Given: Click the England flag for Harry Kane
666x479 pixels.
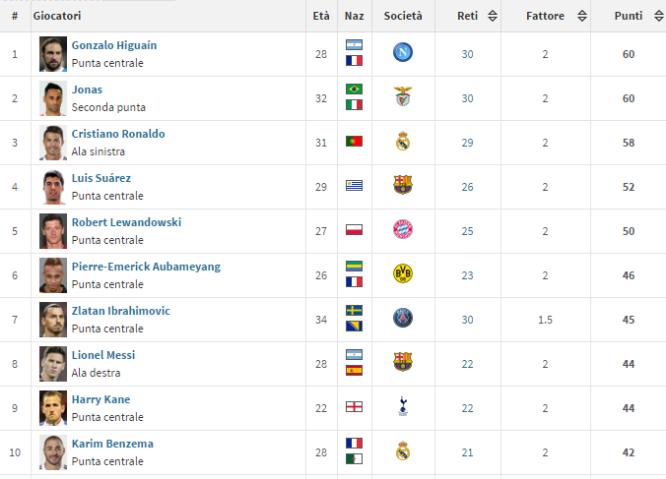Looking at the screenshot, I should [354, 407].
